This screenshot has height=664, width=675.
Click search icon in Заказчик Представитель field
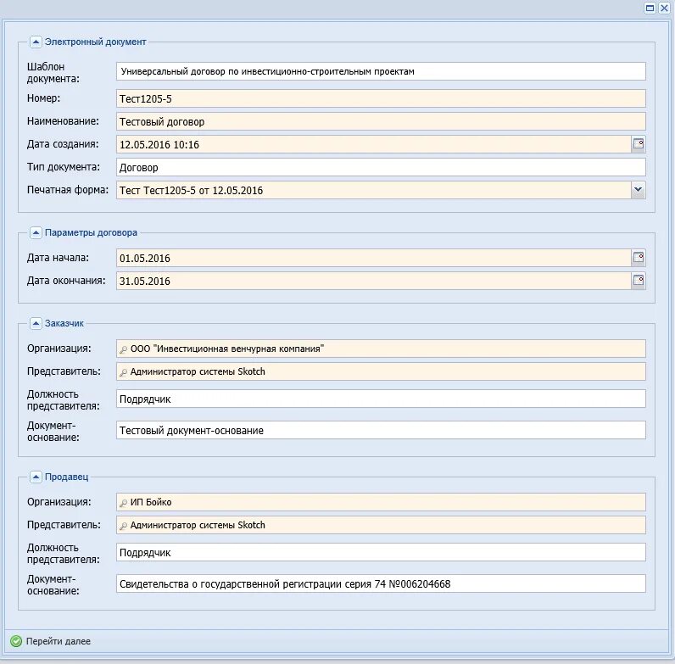point(124,372)
